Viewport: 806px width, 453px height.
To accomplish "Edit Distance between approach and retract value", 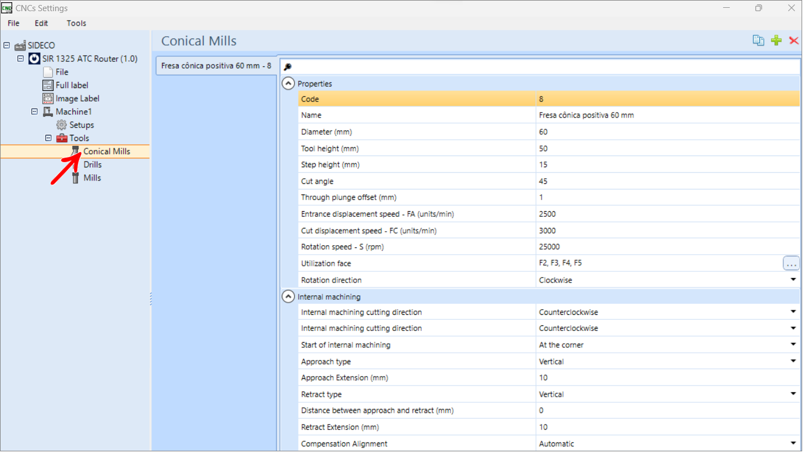I will 668,411.
